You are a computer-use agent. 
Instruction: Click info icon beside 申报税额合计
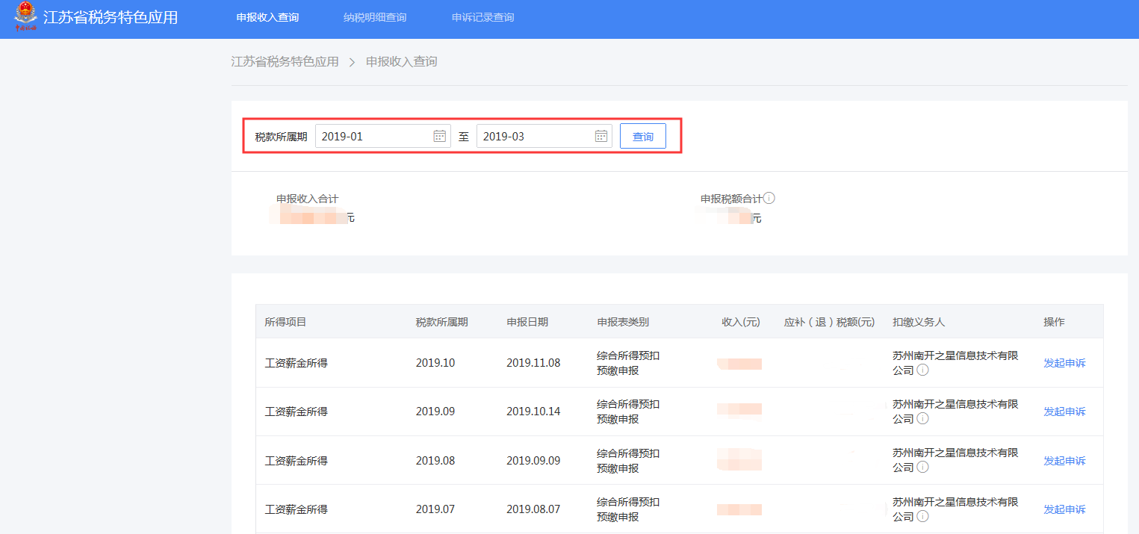[769, 199]
